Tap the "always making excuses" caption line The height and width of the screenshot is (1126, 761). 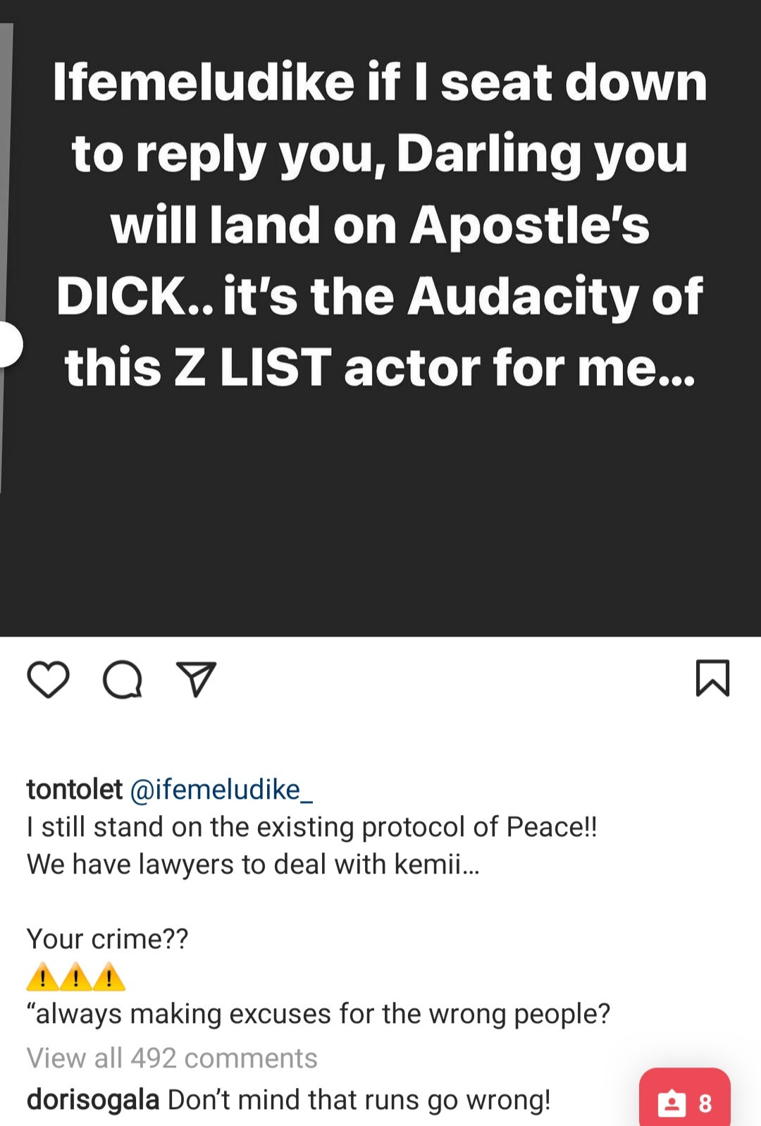318,1014
